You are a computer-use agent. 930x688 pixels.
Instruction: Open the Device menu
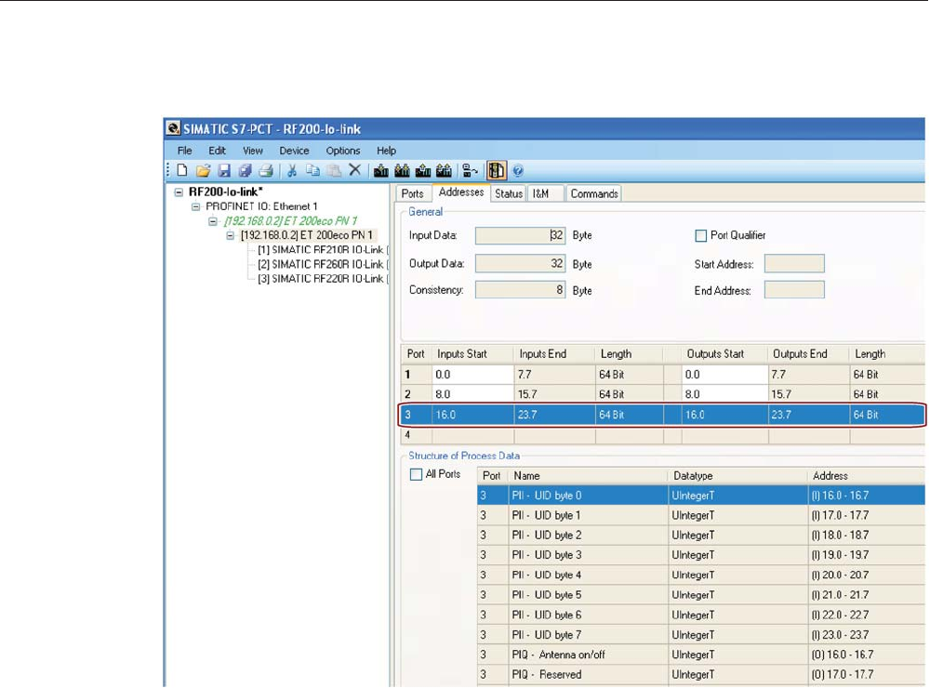(x=294, y=151)
